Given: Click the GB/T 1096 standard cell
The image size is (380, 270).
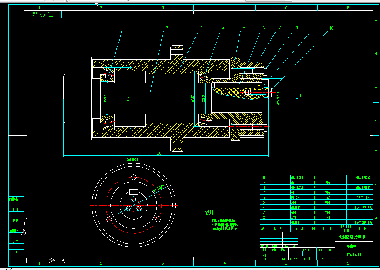Looking at the screenshot, I should pos(363,197).
